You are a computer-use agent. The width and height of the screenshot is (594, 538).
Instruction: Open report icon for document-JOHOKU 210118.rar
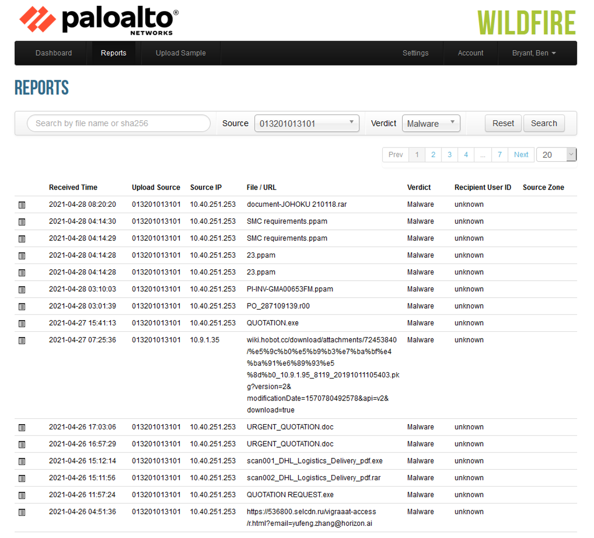tap(22, 205)
